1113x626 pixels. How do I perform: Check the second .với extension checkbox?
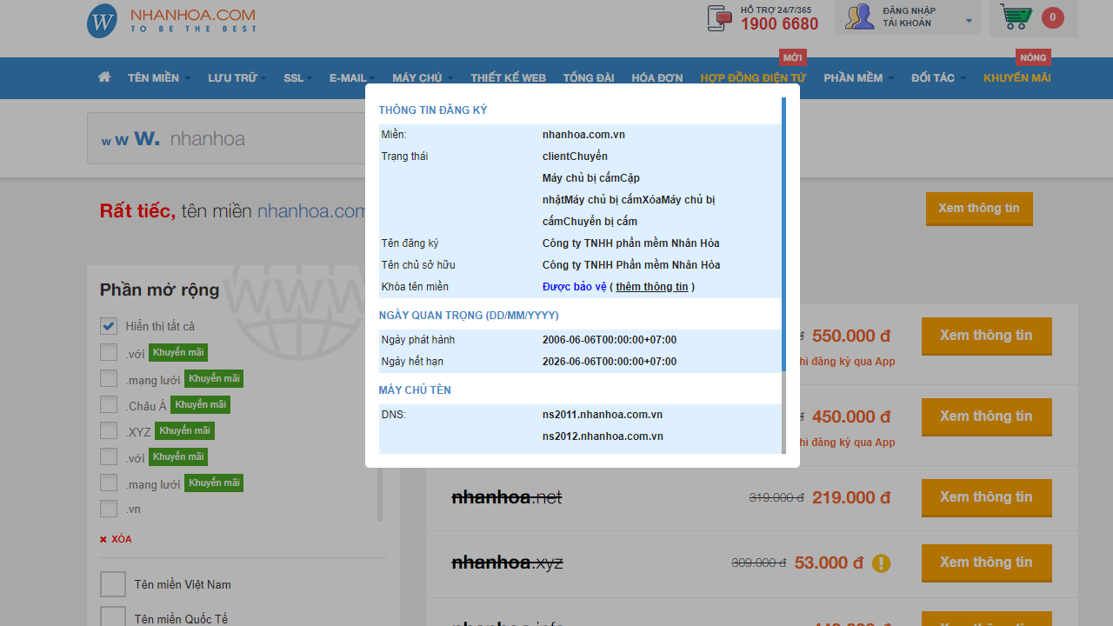(x=109, y=456)
